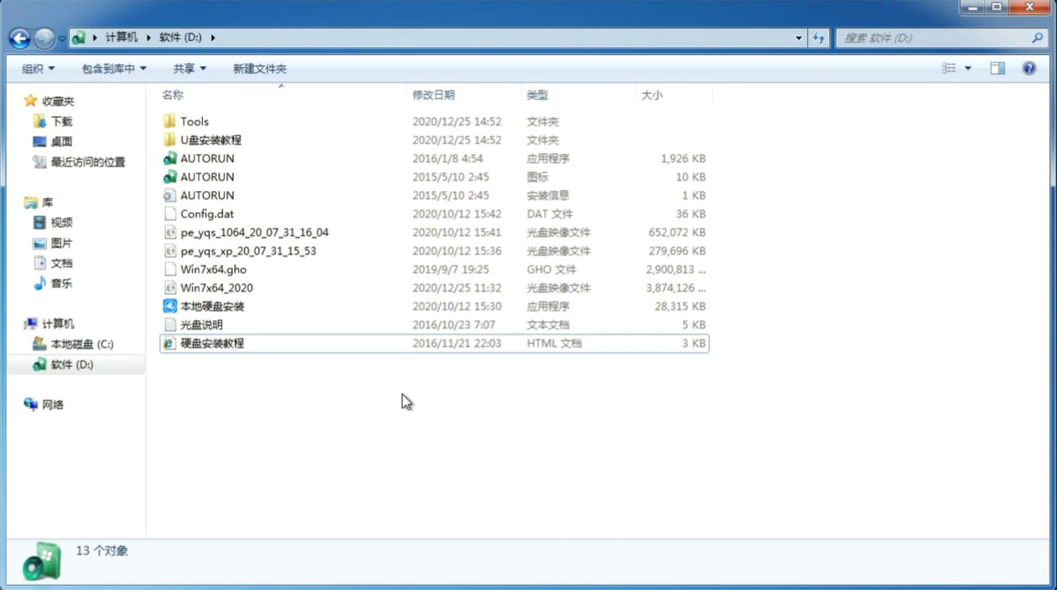Click the 共享 dropdown menu

[187, 67]
